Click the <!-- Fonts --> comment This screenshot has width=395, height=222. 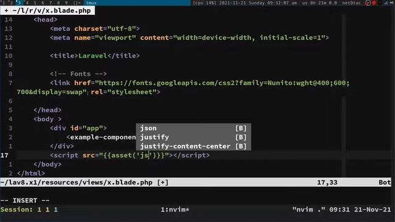coord(78,74)
